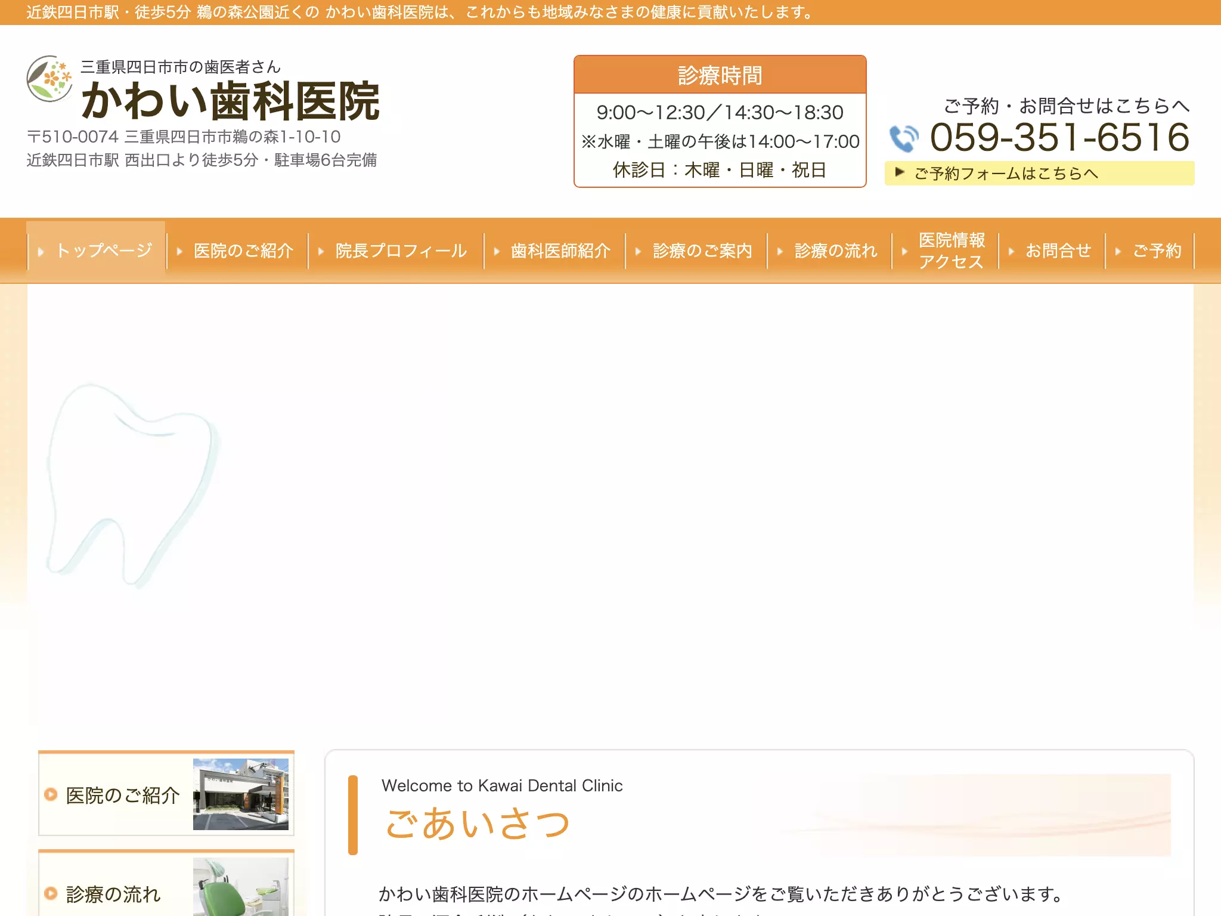Viewport: 1221px width, 916px height.
Task: Select お問合せ in the navigation bar
Action: (x=1052, y=250)
